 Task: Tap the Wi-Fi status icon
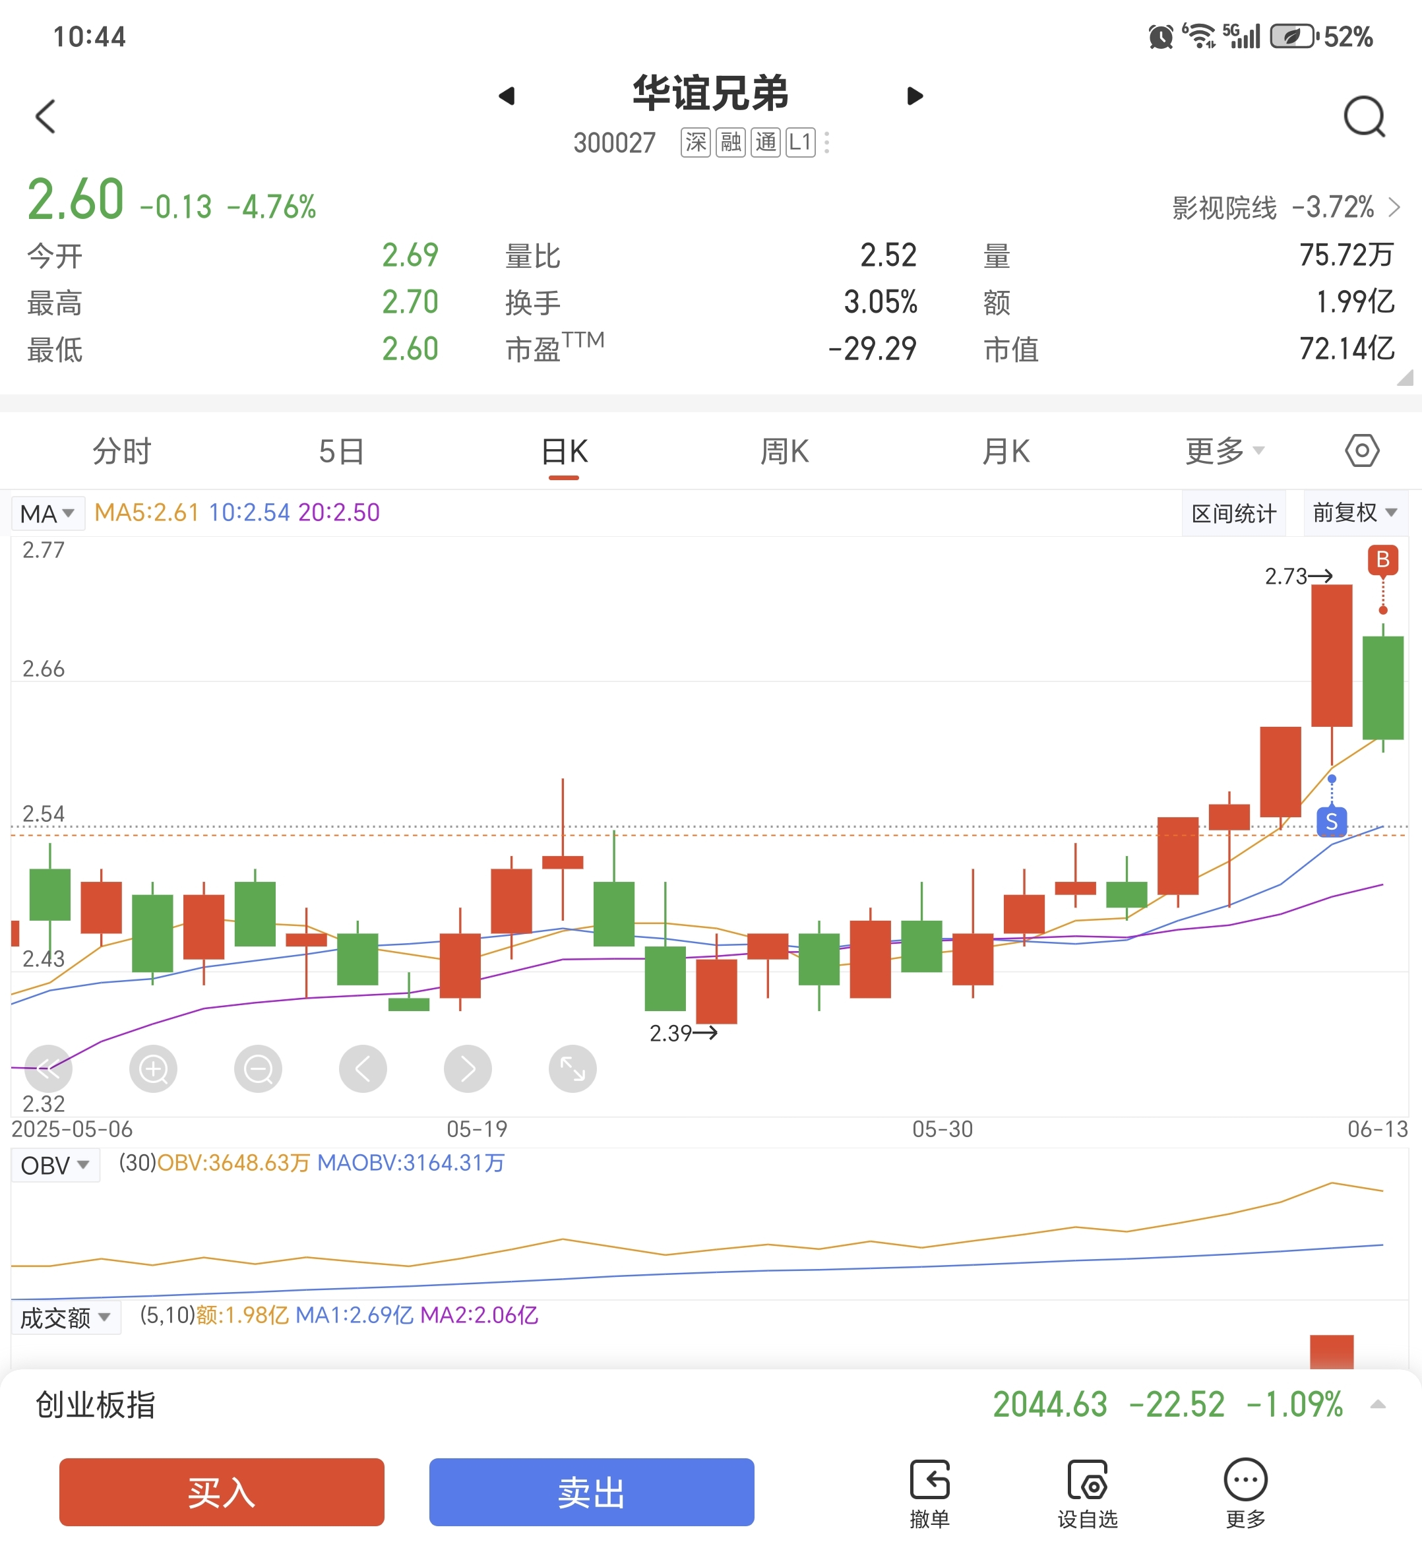[x=1199, y=36]
